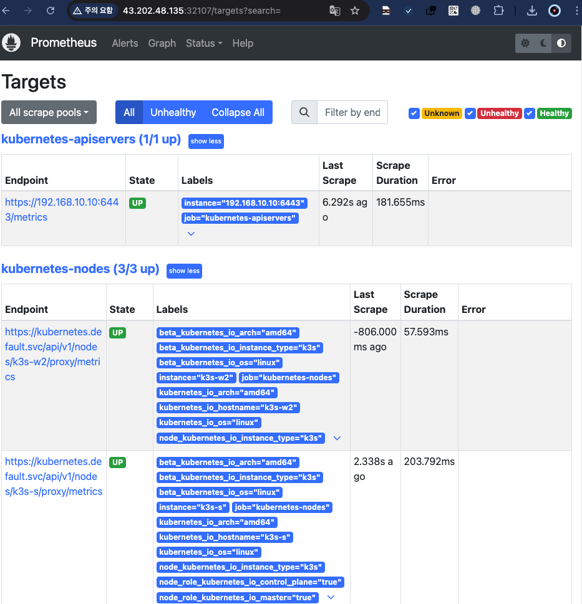Collapse kubernetes-nodes with show less

[184, 271]
